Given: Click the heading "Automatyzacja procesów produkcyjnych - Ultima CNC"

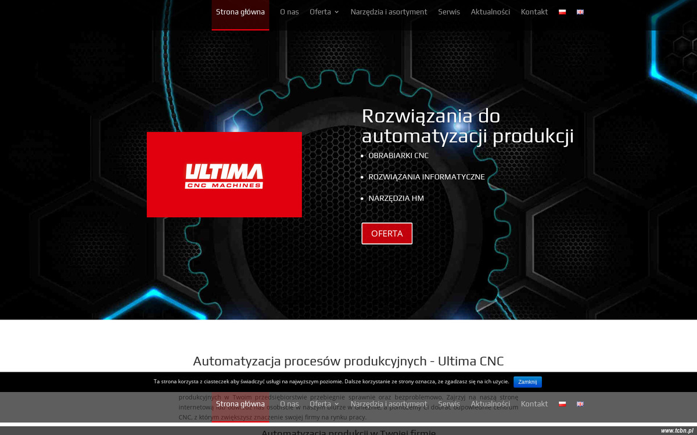Looking at the screenshot, I should (348, 361).
